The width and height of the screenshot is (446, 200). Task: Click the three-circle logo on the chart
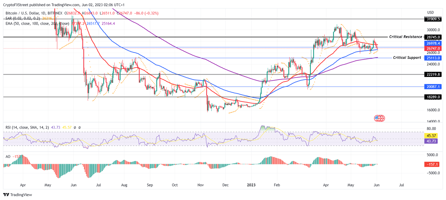380,118
